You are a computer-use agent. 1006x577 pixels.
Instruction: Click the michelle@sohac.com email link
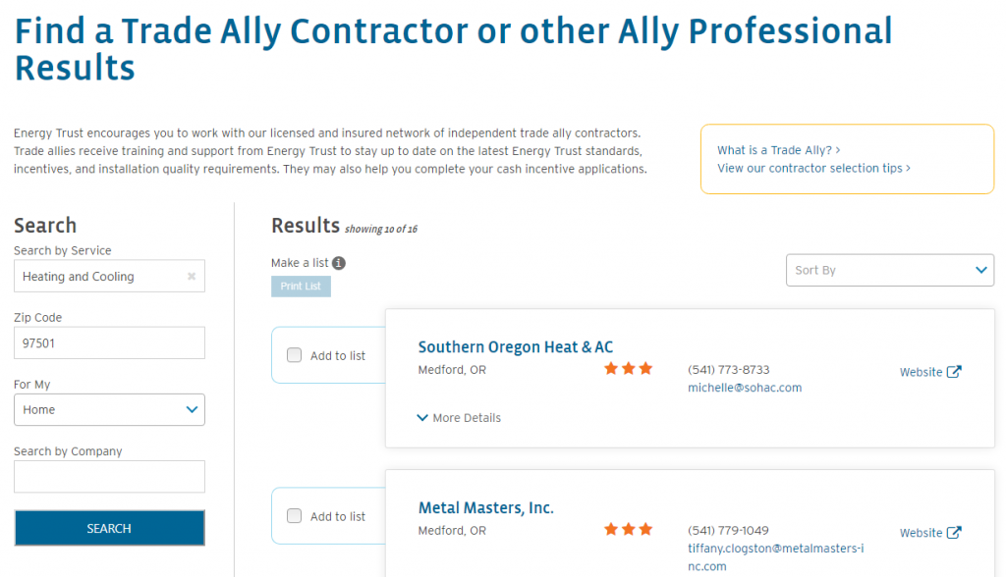coord(744,388)
